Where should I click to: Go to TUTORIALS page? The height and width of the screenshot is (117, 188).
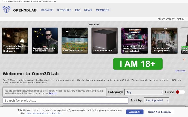tap(64, 10)
